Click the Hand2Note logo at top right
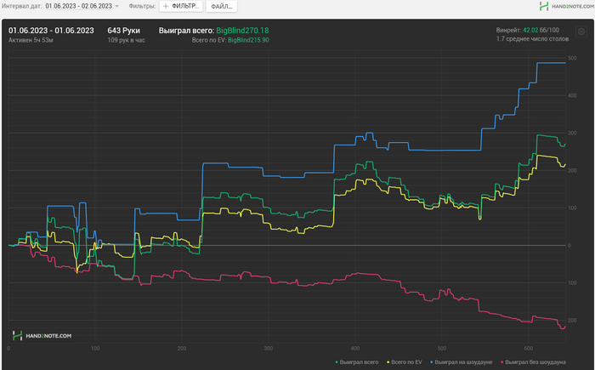The height and width of the screenshot is (370, 595). [567, 6]
